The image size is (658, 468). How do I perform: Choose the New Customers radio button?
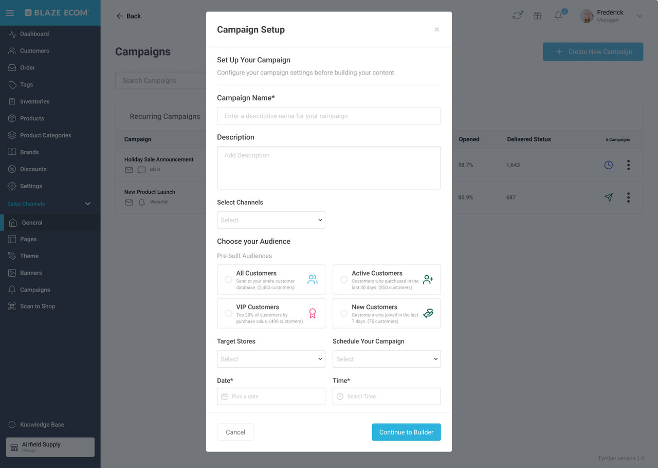coord(344,313)
